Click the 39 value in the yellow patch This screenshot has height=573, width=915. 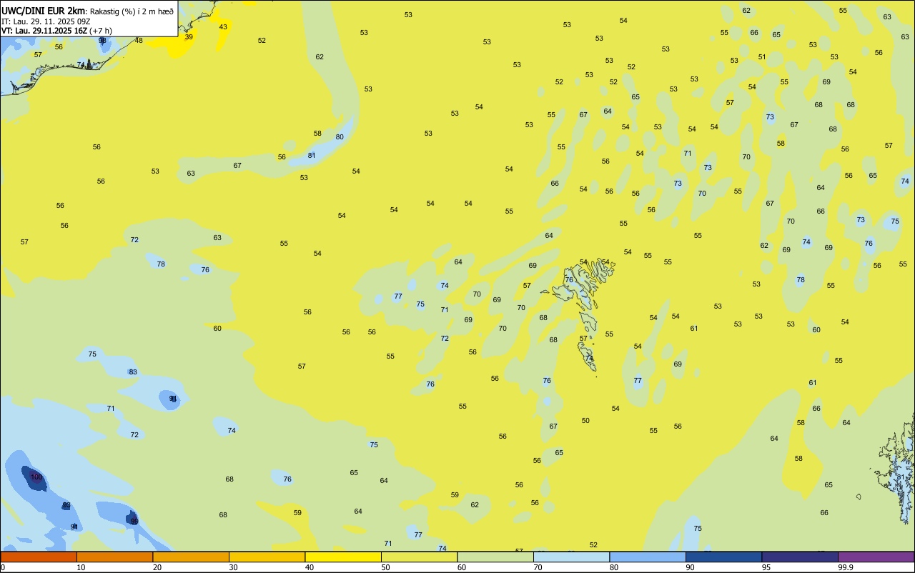[x=189, y=37]
